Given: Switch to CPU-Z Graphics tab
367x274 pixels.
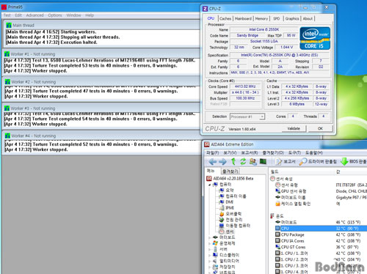Looking at the screenshot, I should [292, 18].
